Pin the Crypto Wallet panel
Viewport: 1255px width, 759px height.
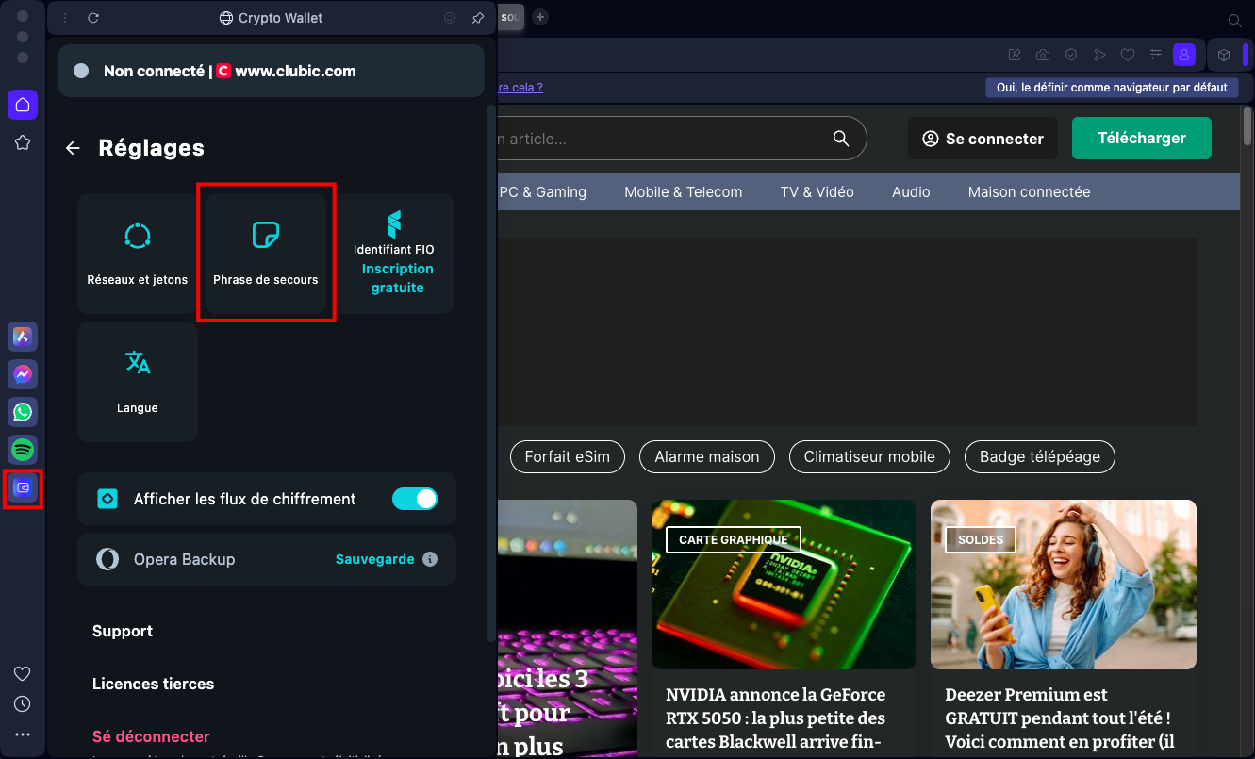(478, 17)
